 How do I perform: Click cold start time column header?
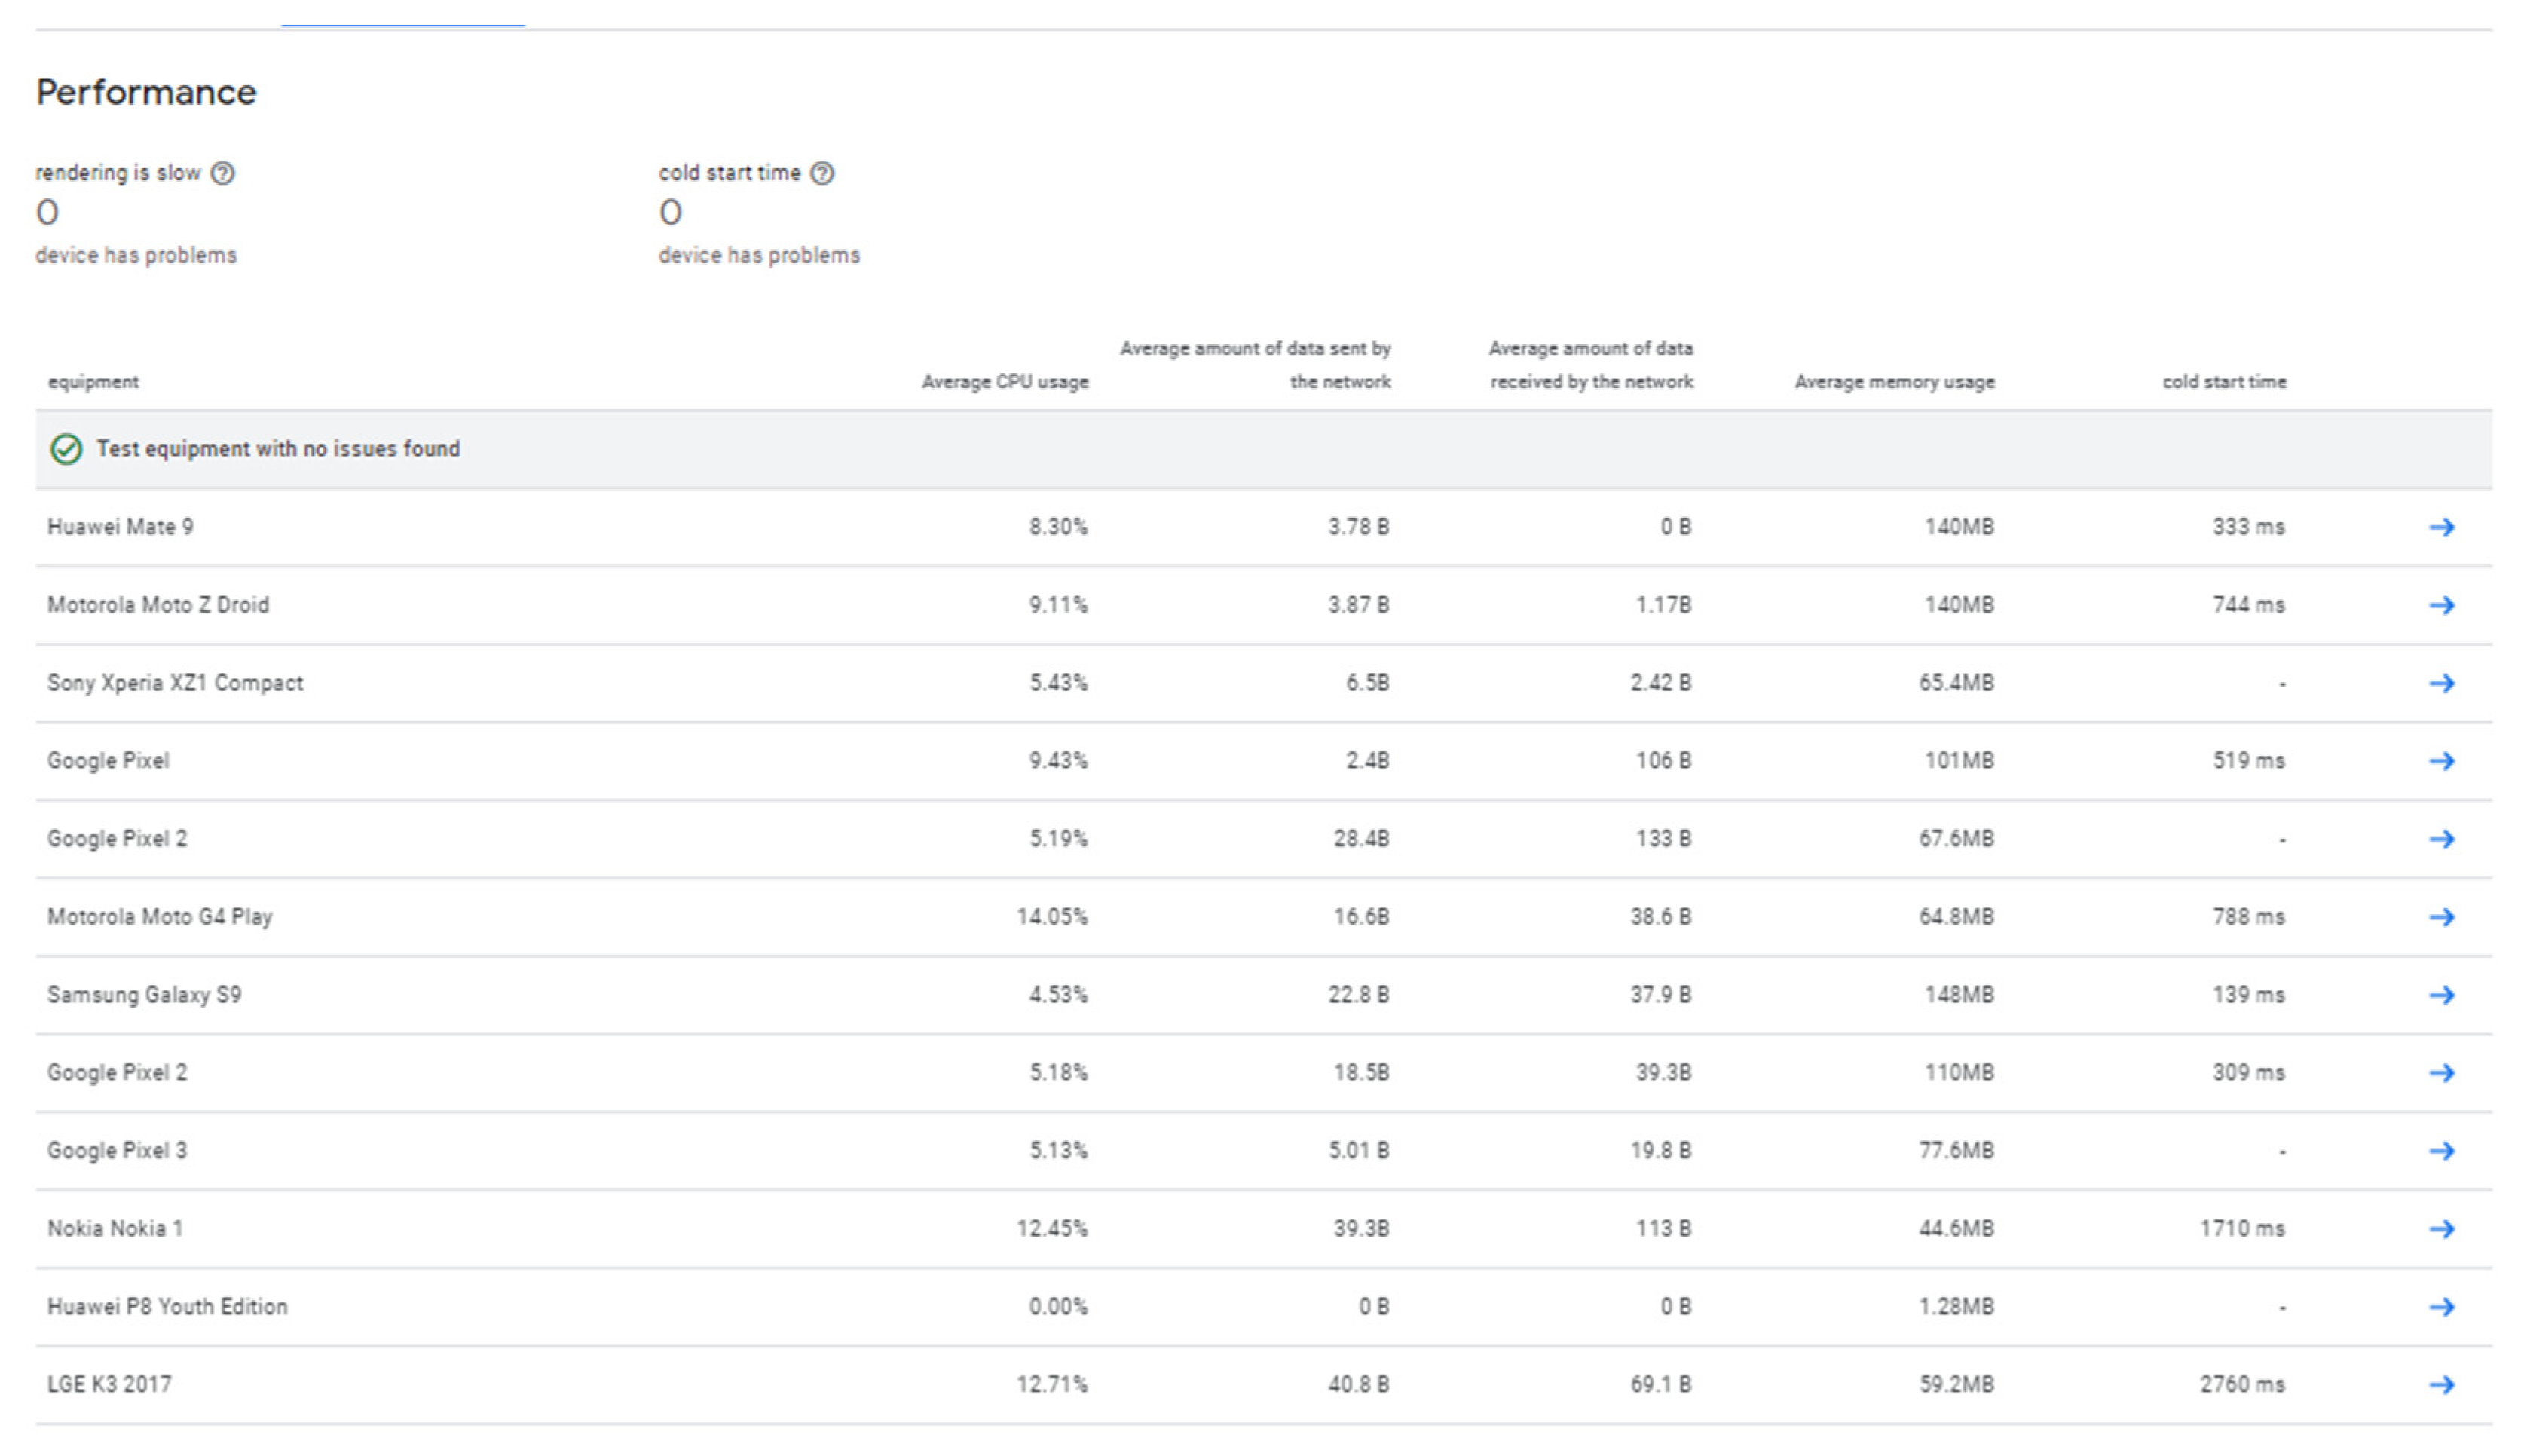click(2224, 382)
